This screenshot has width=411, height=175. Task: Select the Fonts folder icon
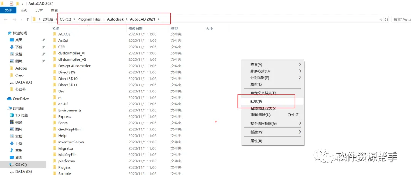54,123
